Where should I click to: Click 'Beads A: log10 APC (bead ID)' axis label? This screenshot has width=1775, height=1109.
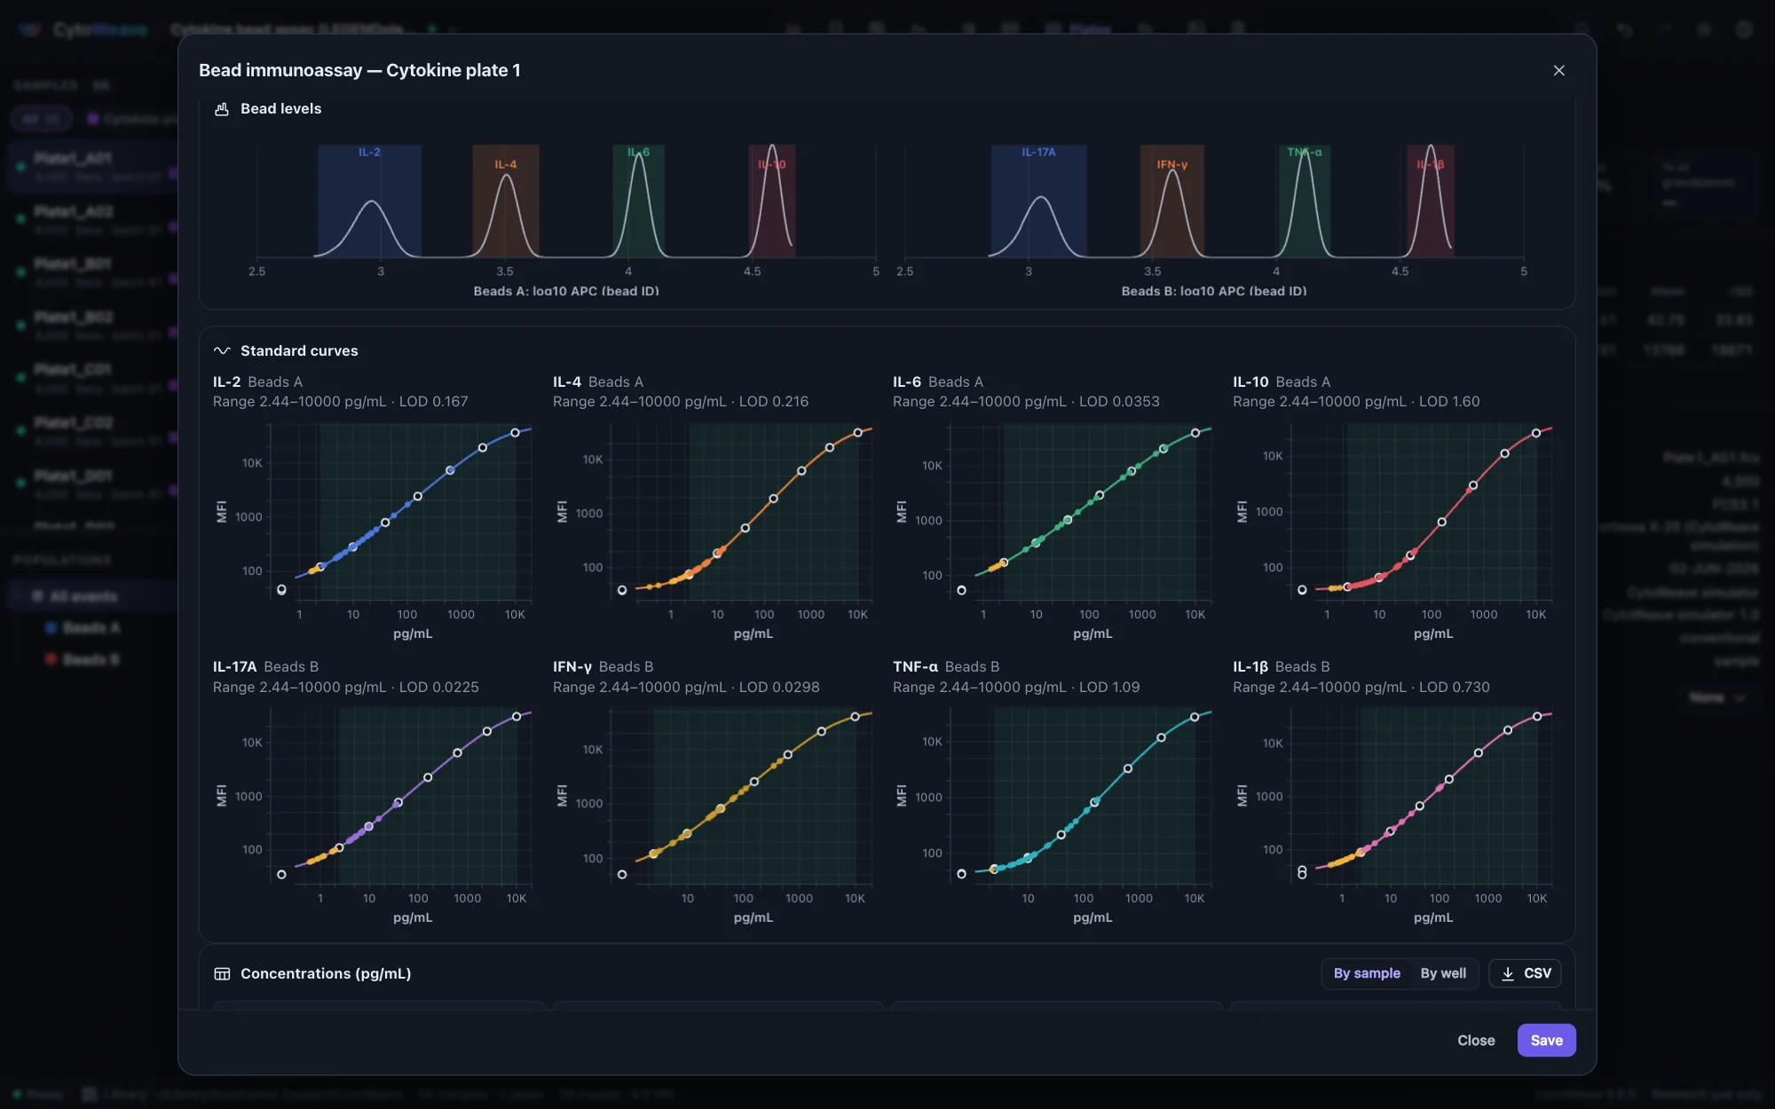coord(566,291)
